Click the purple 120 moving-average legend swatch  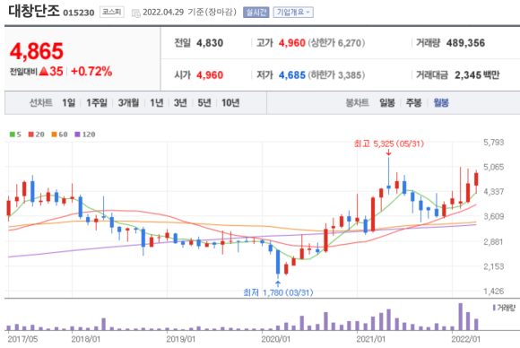(x=78, y=135)
